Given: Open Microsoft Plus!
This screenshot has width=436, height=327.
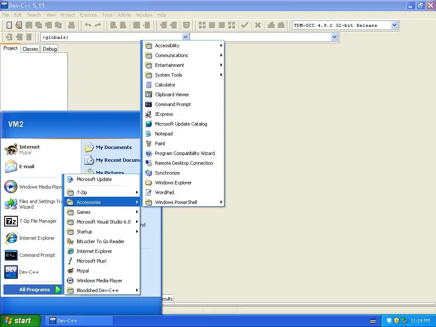Looking at the screenshot, I should tap(102, 261).
